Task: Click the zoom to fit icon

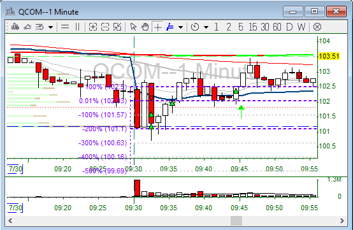Action: click(x=117, y=27)
